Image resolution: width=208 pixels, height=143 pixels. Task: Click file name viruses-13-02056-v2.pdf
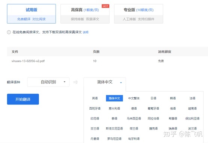(x=28, y=61)
